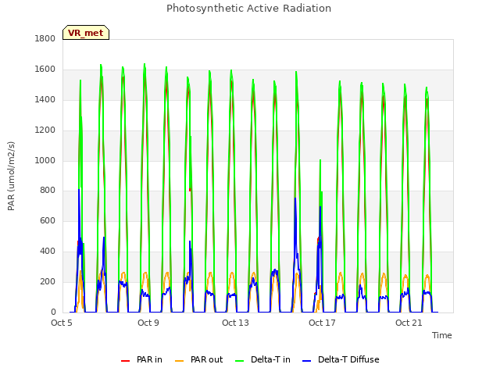
Task: Click the Oct 13 x-axis label
Action: click(x=235, y=323)
